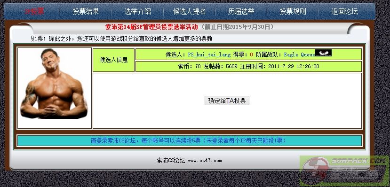The width and height of the screenshot is (390, 187).
Task: Go to 投票结果 page
Action: (86, 11)
